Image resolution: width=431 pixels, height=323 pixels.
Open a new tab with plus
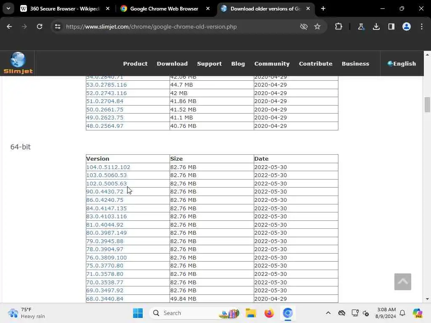pyautogui.click(x=323, y=8)
